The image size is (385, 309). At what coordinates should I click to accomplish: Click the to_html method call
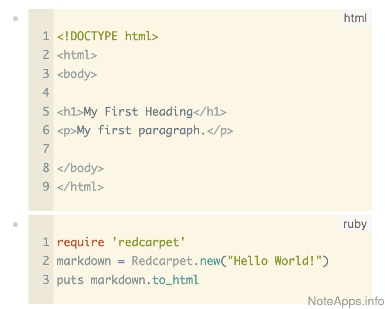(x=175, y=280)
